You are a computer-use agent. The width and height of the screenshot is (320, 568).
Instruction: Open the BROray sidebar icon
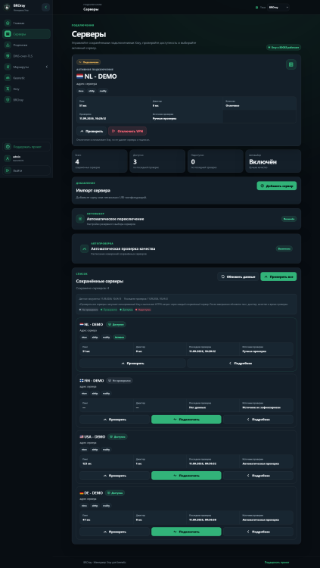coord(8,100)
